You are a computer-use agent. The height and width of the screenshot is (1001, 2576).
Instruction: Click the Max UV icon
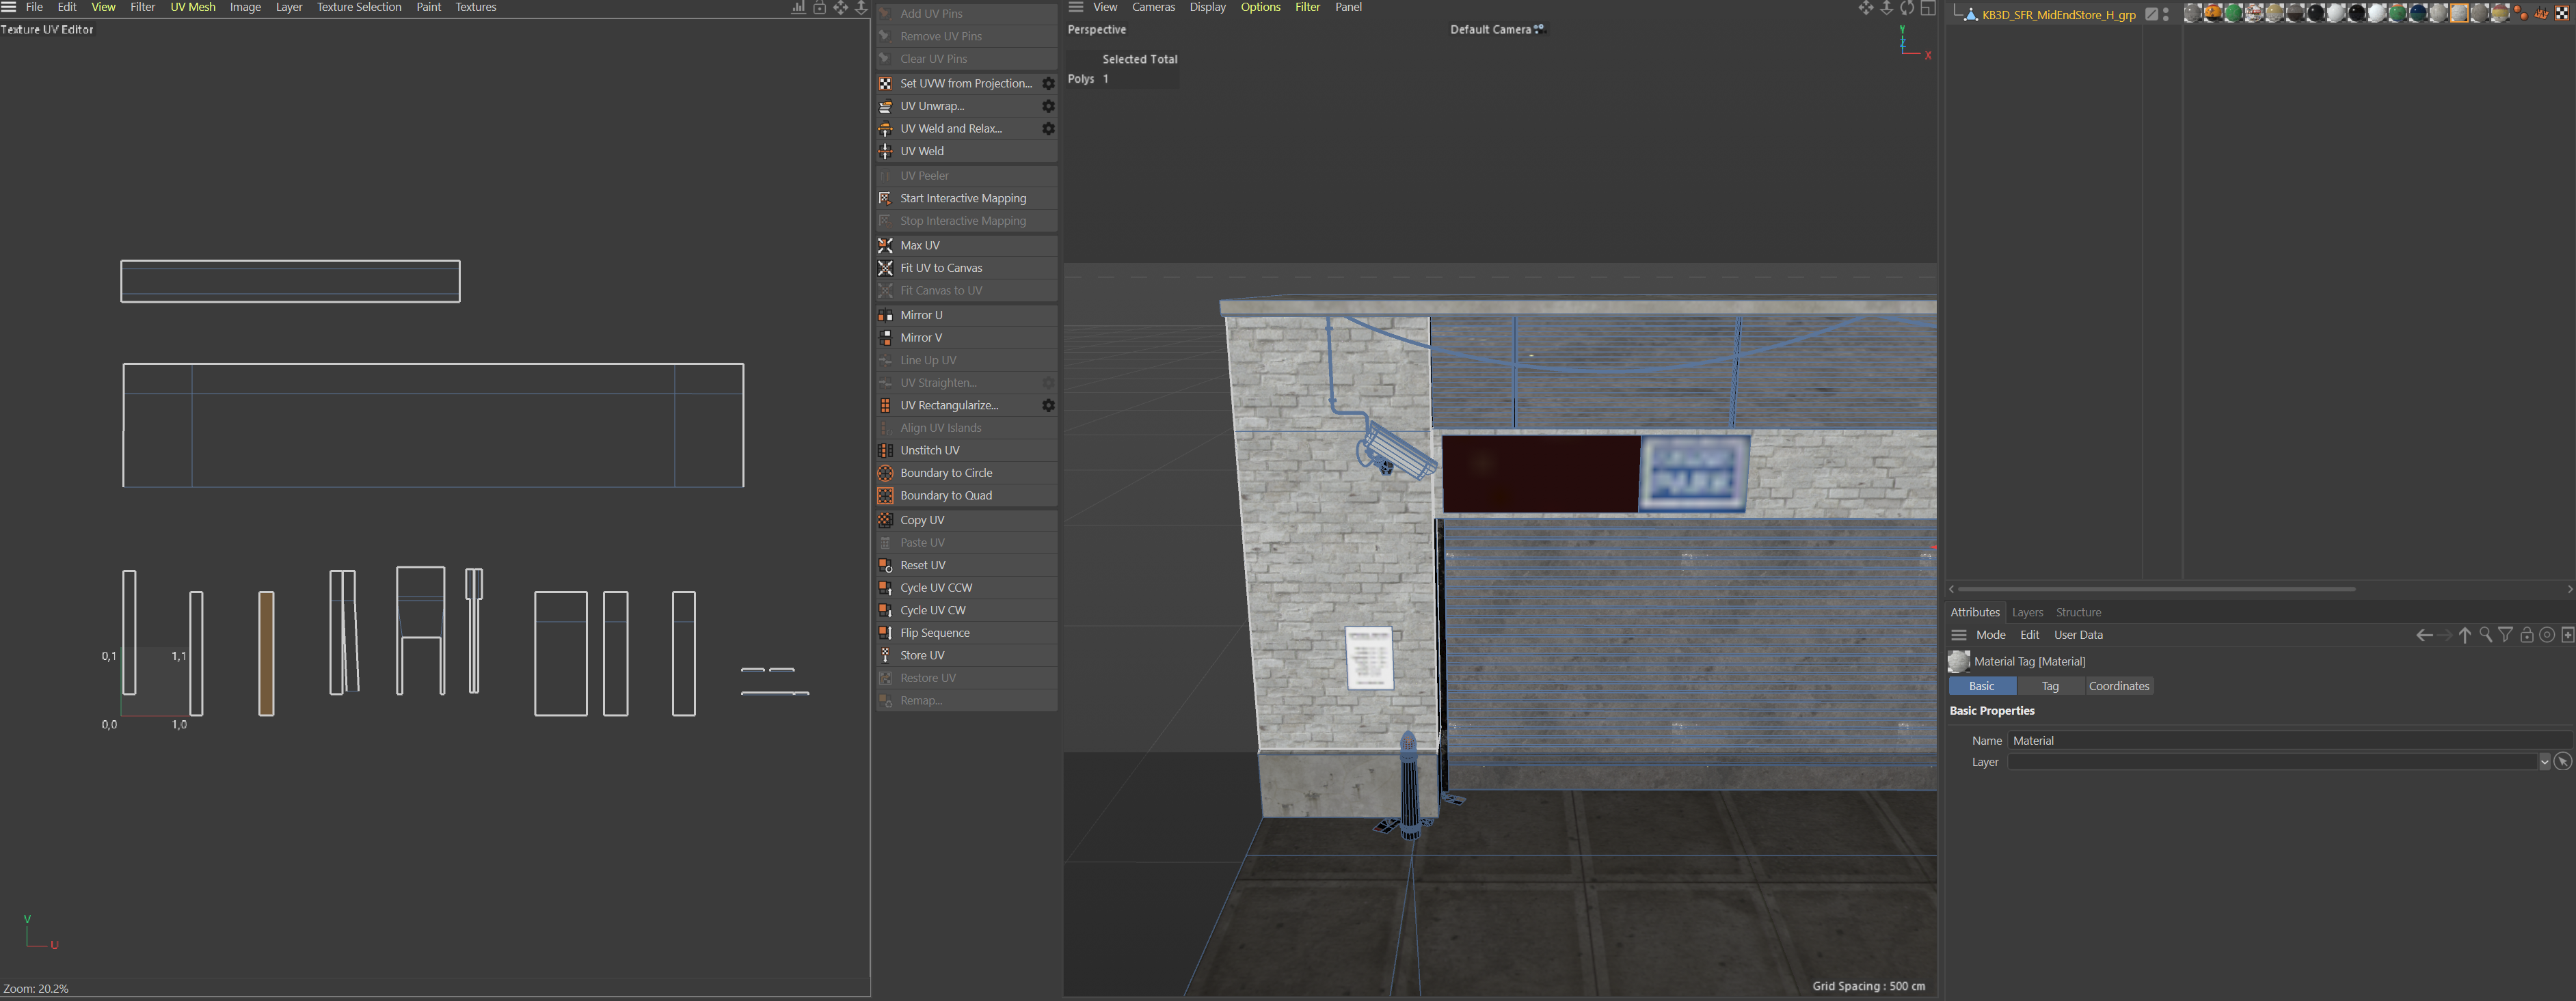click(x=886, y=245)
